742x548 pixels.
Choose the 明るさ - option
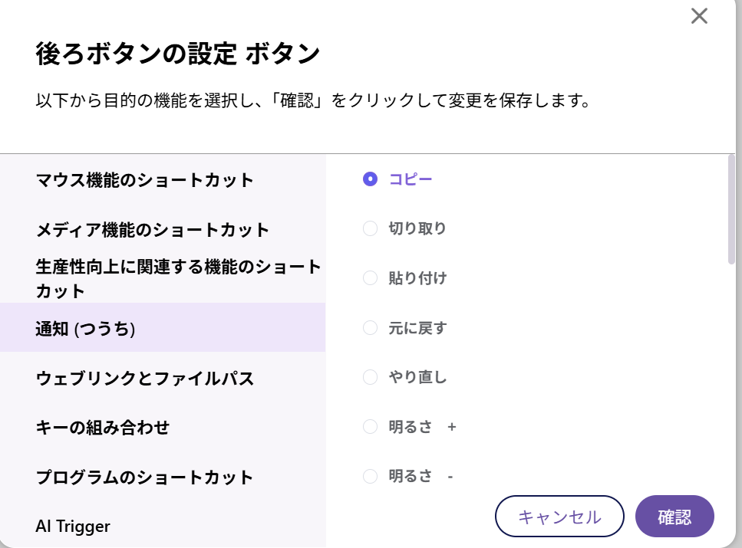coord(371,476)
